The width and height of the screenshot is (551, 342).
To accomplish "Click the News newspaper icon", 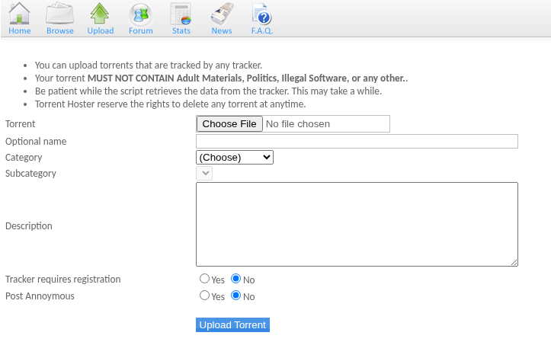I will (x=222, y=14).
